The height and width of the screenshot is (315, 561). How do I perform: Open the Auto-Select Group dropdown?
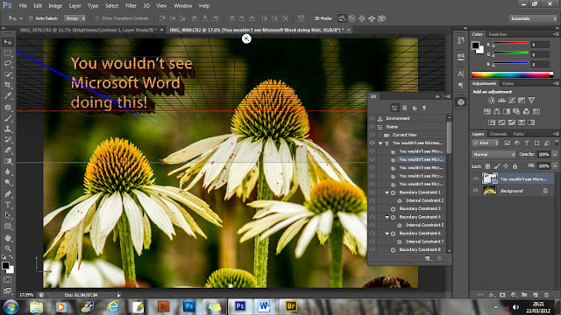(x=75, y=18)
